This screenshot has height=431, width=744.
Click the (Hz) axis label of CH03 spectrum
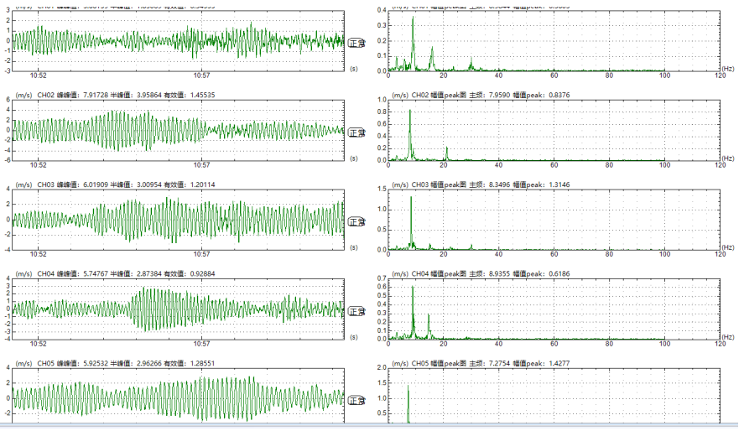click(727, 247)
